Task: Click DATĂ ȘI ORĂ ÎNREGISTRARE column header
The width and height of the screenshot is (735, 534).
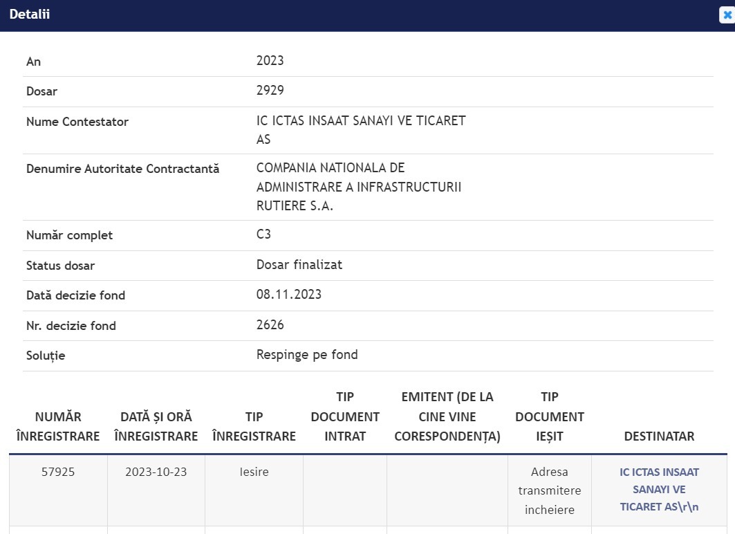Action: coord(156,426)
